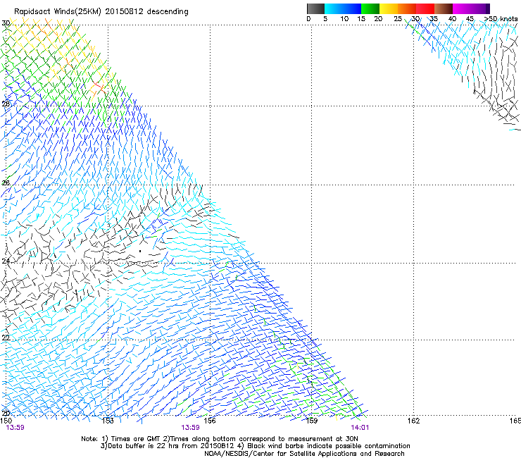This screenshot has width=521, height=458.
Task: Click the longitude label '162'
Action: point(414,421)
